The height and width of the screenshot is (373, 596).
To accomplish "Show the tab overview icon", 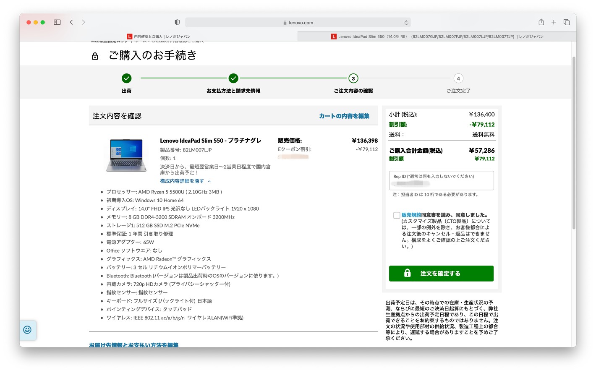I will (x=567, y=22).
